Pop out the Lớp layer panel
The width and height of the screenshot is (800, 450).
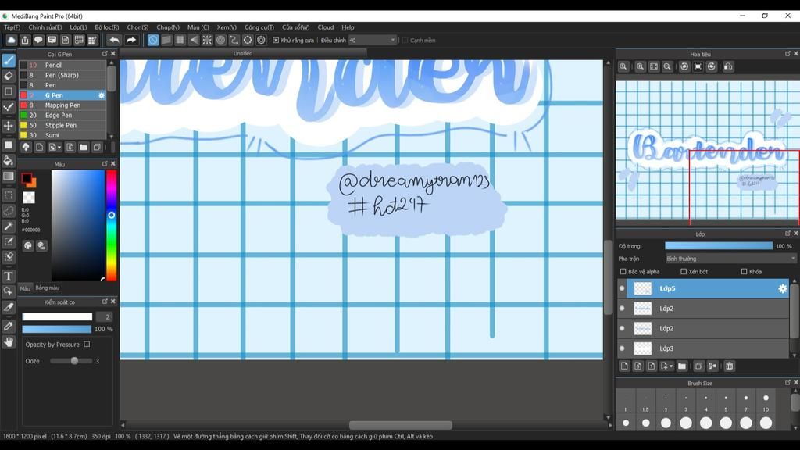(x=787, y=233)
